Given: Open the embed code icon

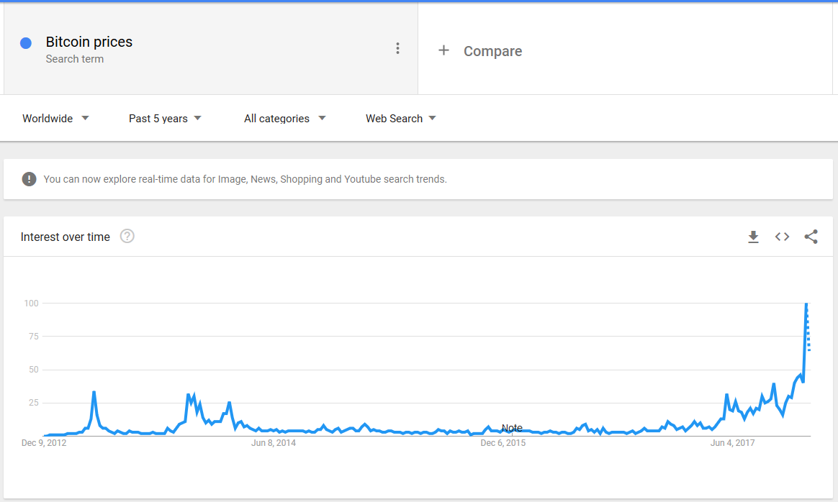Looking at the screenshot, I should point(782,237).
